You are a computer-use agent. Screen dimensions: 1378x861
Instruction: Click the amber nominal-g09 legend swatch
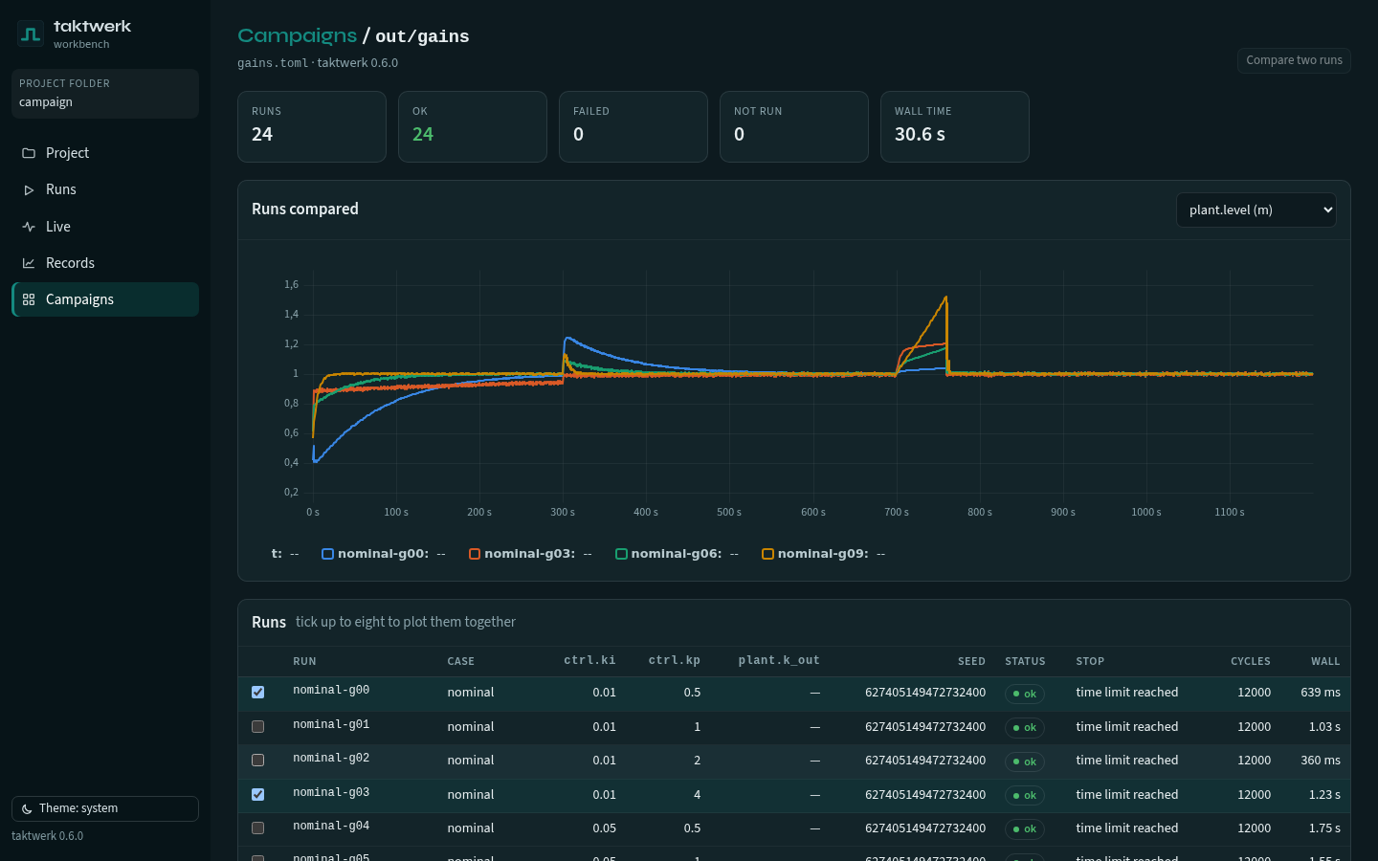coord(767,554)
